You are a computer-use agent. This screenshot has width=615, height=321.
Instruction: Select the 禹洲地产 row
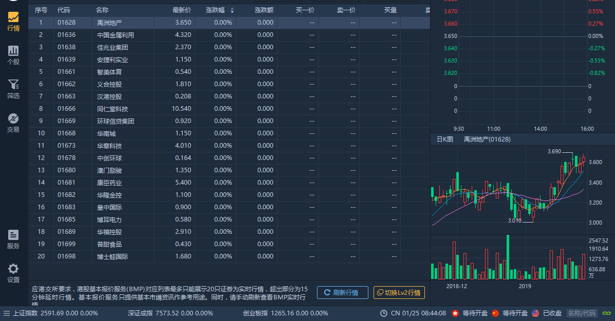click(229, 23)
